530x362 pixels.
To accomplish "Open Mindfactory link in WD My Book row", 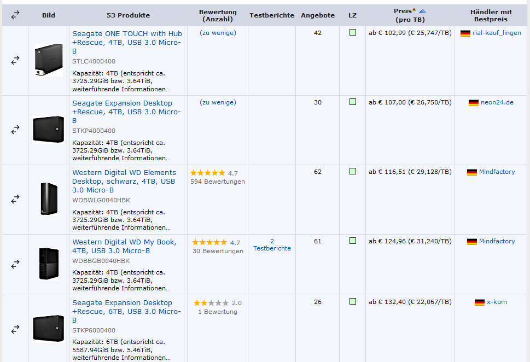I will 497,241.
